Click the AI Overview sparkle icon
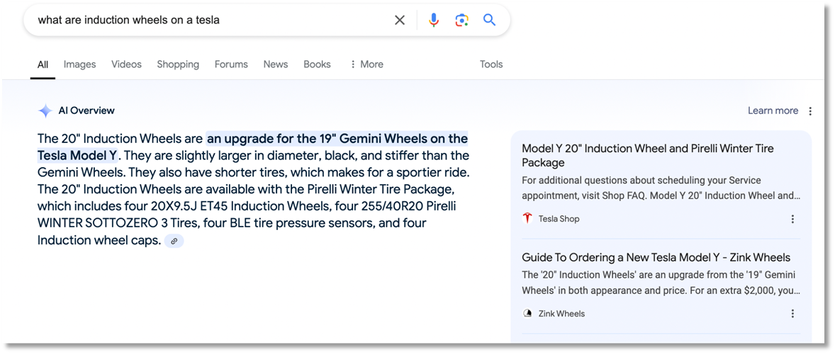835x354 pixels. point(45,111)
